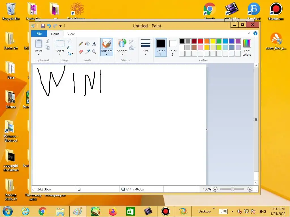Click the Undo arrow in quick access toolbar
The width and height of the screenshot is (290, 217).
(49, 26)
